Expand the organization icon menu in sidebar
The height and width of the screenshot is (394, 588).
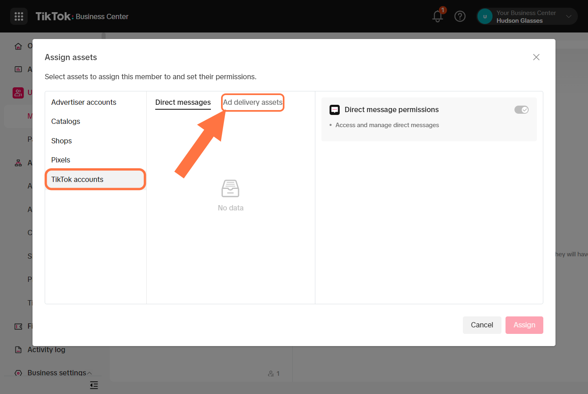pos(18,162)
